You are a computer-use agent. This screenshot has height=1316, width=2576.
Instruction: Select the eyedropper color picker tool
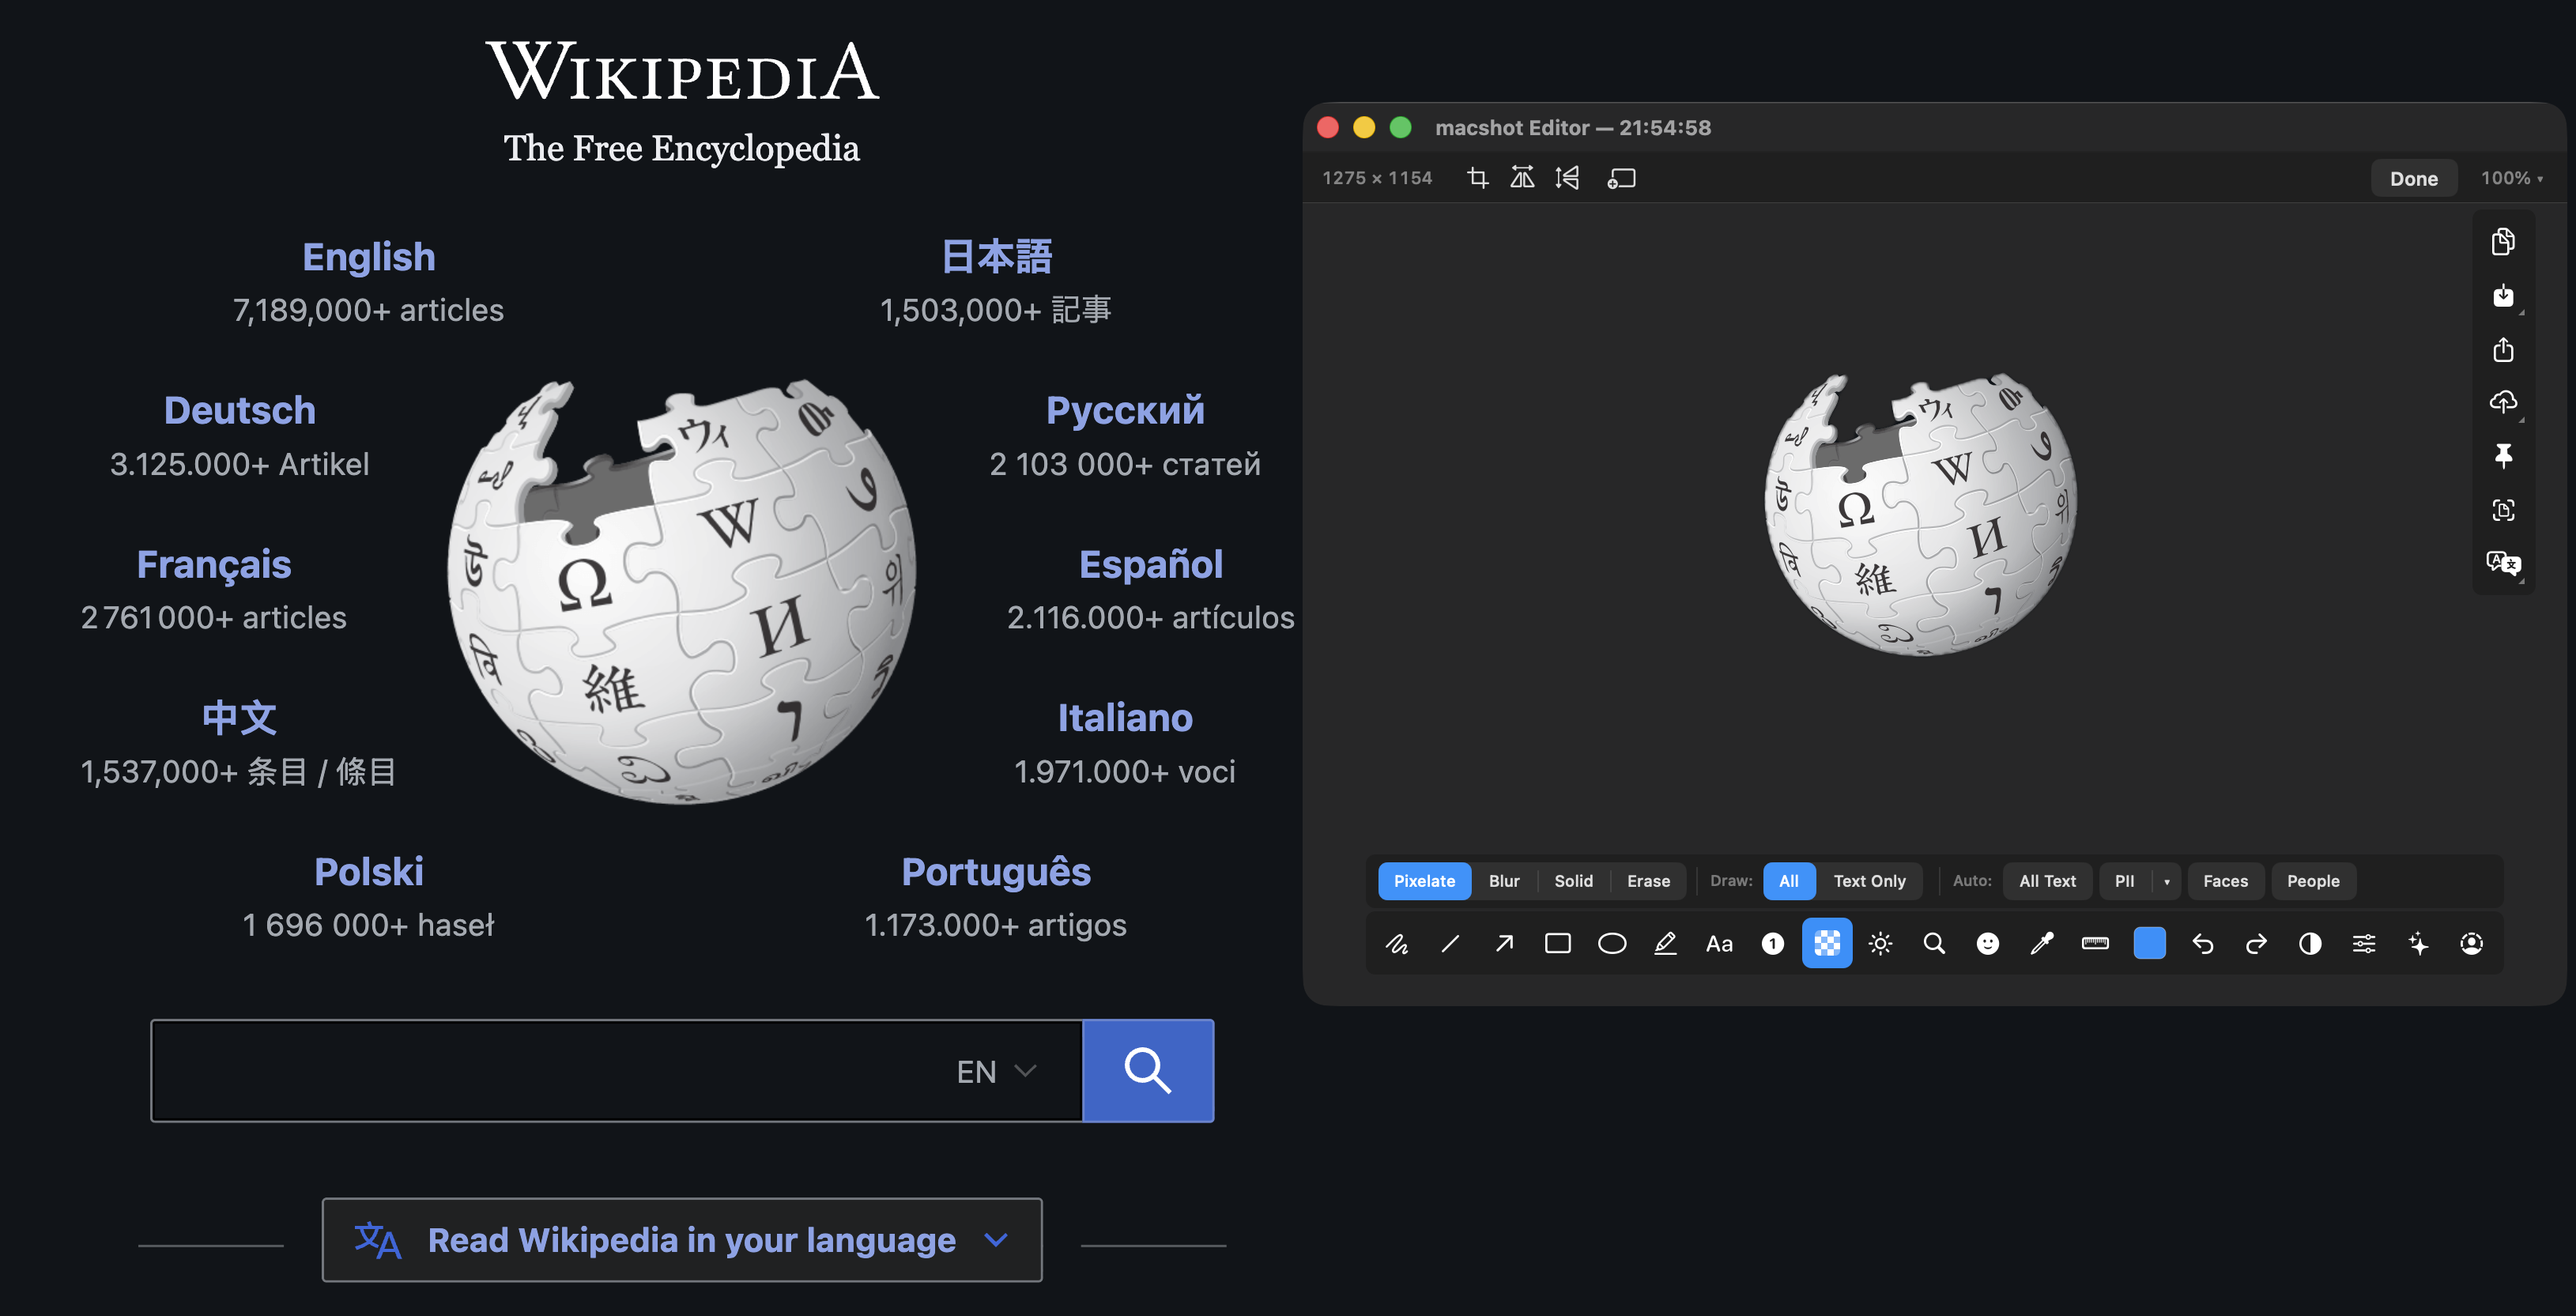pyautogui.click(x=2042, y=944)
